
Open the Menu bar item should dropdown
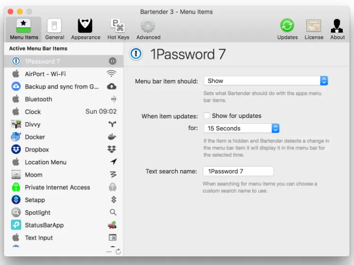click(266, 81)
